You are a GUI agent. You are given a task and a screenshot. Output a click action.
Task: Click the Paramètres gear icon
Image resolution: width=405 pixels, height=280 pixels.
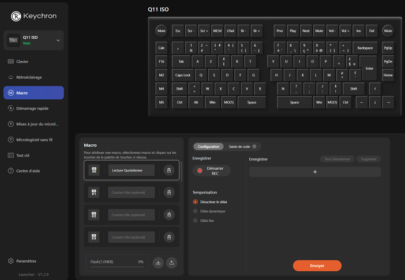(x=10, y=261)
